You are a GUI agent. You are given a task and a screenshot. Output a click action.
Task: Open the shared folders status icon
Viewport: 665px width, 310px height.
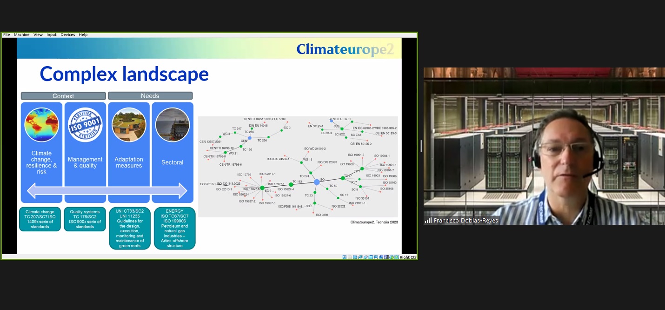click(371, 257)
